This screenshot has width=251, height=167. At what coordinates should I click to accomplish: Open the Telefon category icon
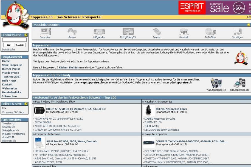click(157, 31)
